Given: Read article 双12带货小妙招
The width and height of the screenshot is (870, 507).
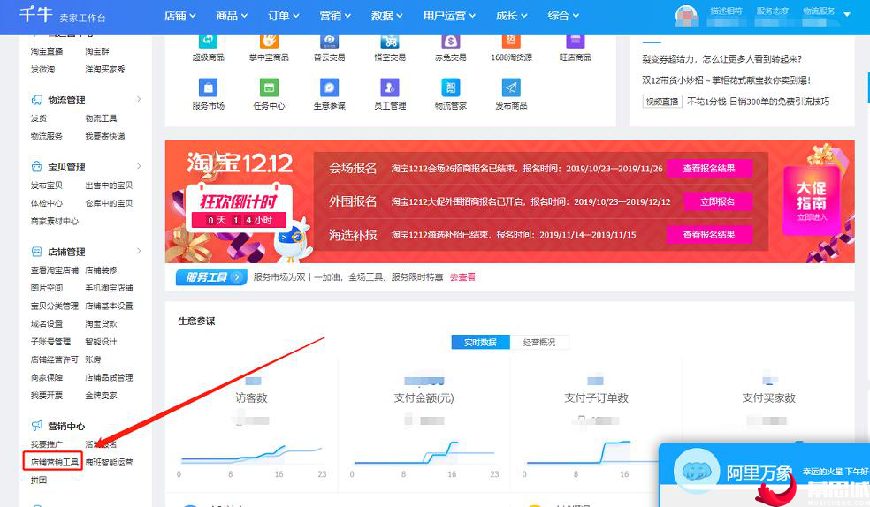Looking at the screenshot, I should pyautogui.click(x=726, y=79).
